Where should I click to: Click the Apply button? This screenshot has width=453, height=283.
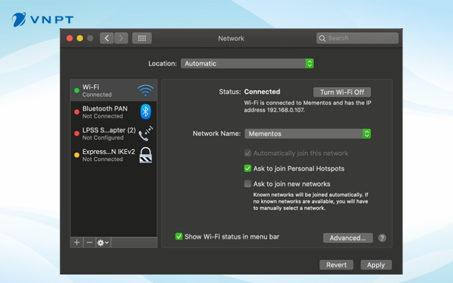376,265
